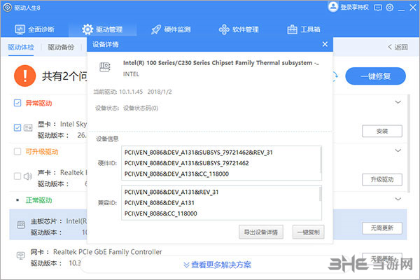Screen dimensions: 420x280
Task: Click the 驱动管理 gear icon
Action: tap(87, 29)
